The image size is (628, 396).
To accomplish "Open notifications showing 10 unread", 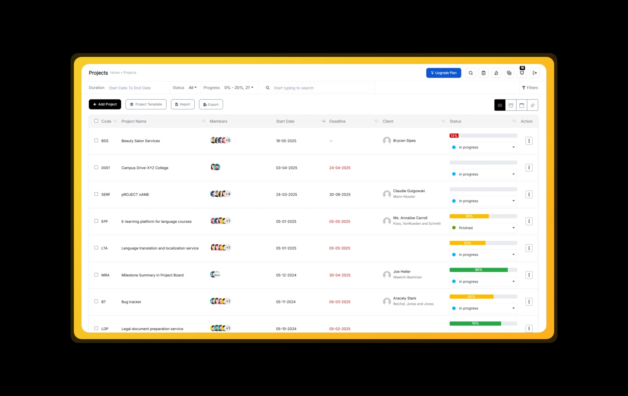I will click(x=522, y=73).
